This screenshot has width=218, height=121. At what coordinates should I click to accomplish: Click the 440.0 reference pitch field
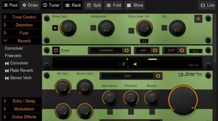tap(196, 51)
